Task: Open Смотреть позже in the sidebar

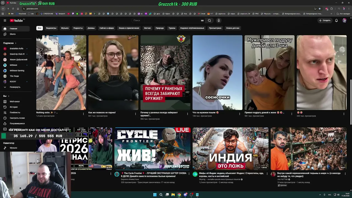Action: tap(16, 118)
